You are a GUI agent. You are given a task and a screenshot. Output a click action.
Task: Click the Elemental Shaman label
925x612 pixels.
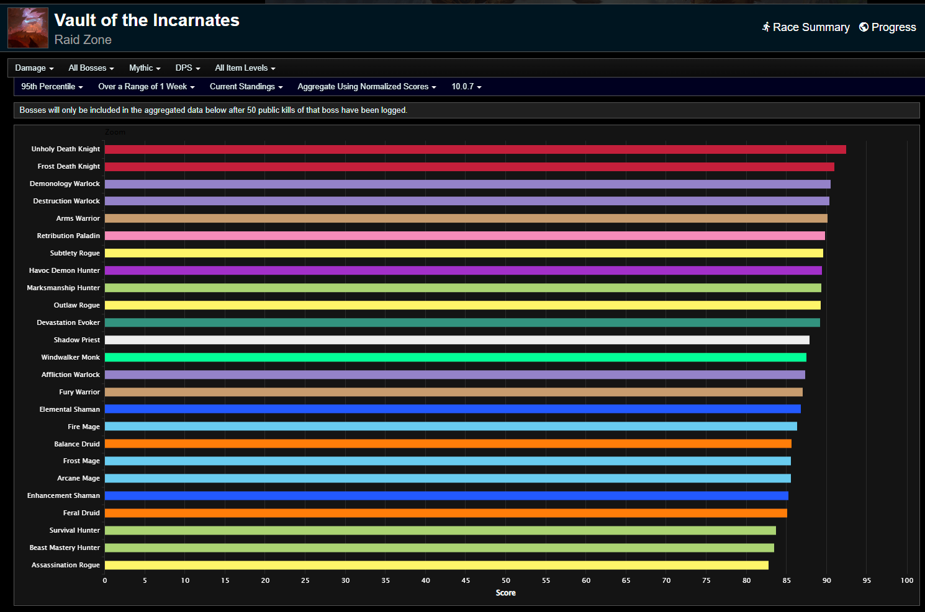[70, 410]
